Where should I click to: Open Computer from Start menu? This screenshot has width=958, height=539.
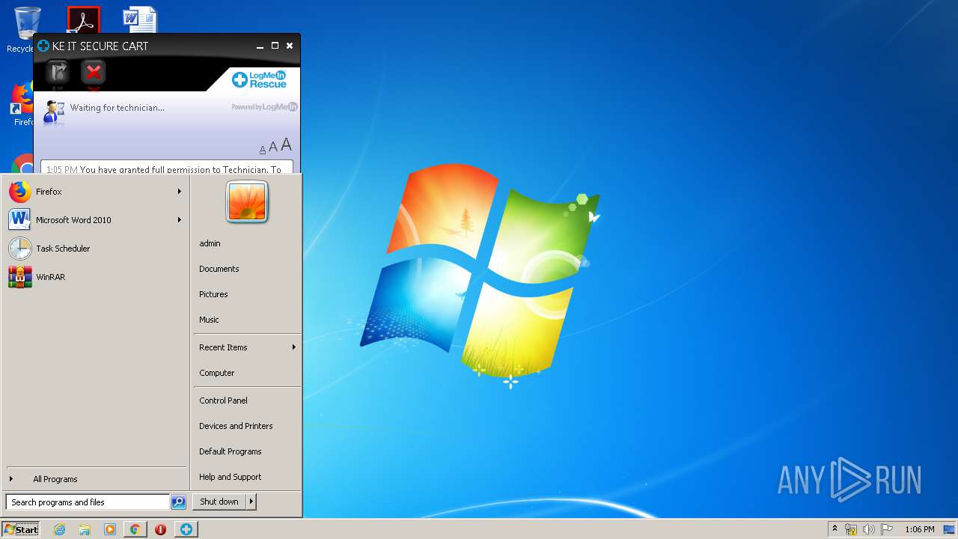point(247,373)
